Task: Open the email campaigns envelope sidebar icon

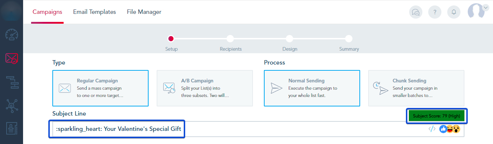Action: point(11,58)
